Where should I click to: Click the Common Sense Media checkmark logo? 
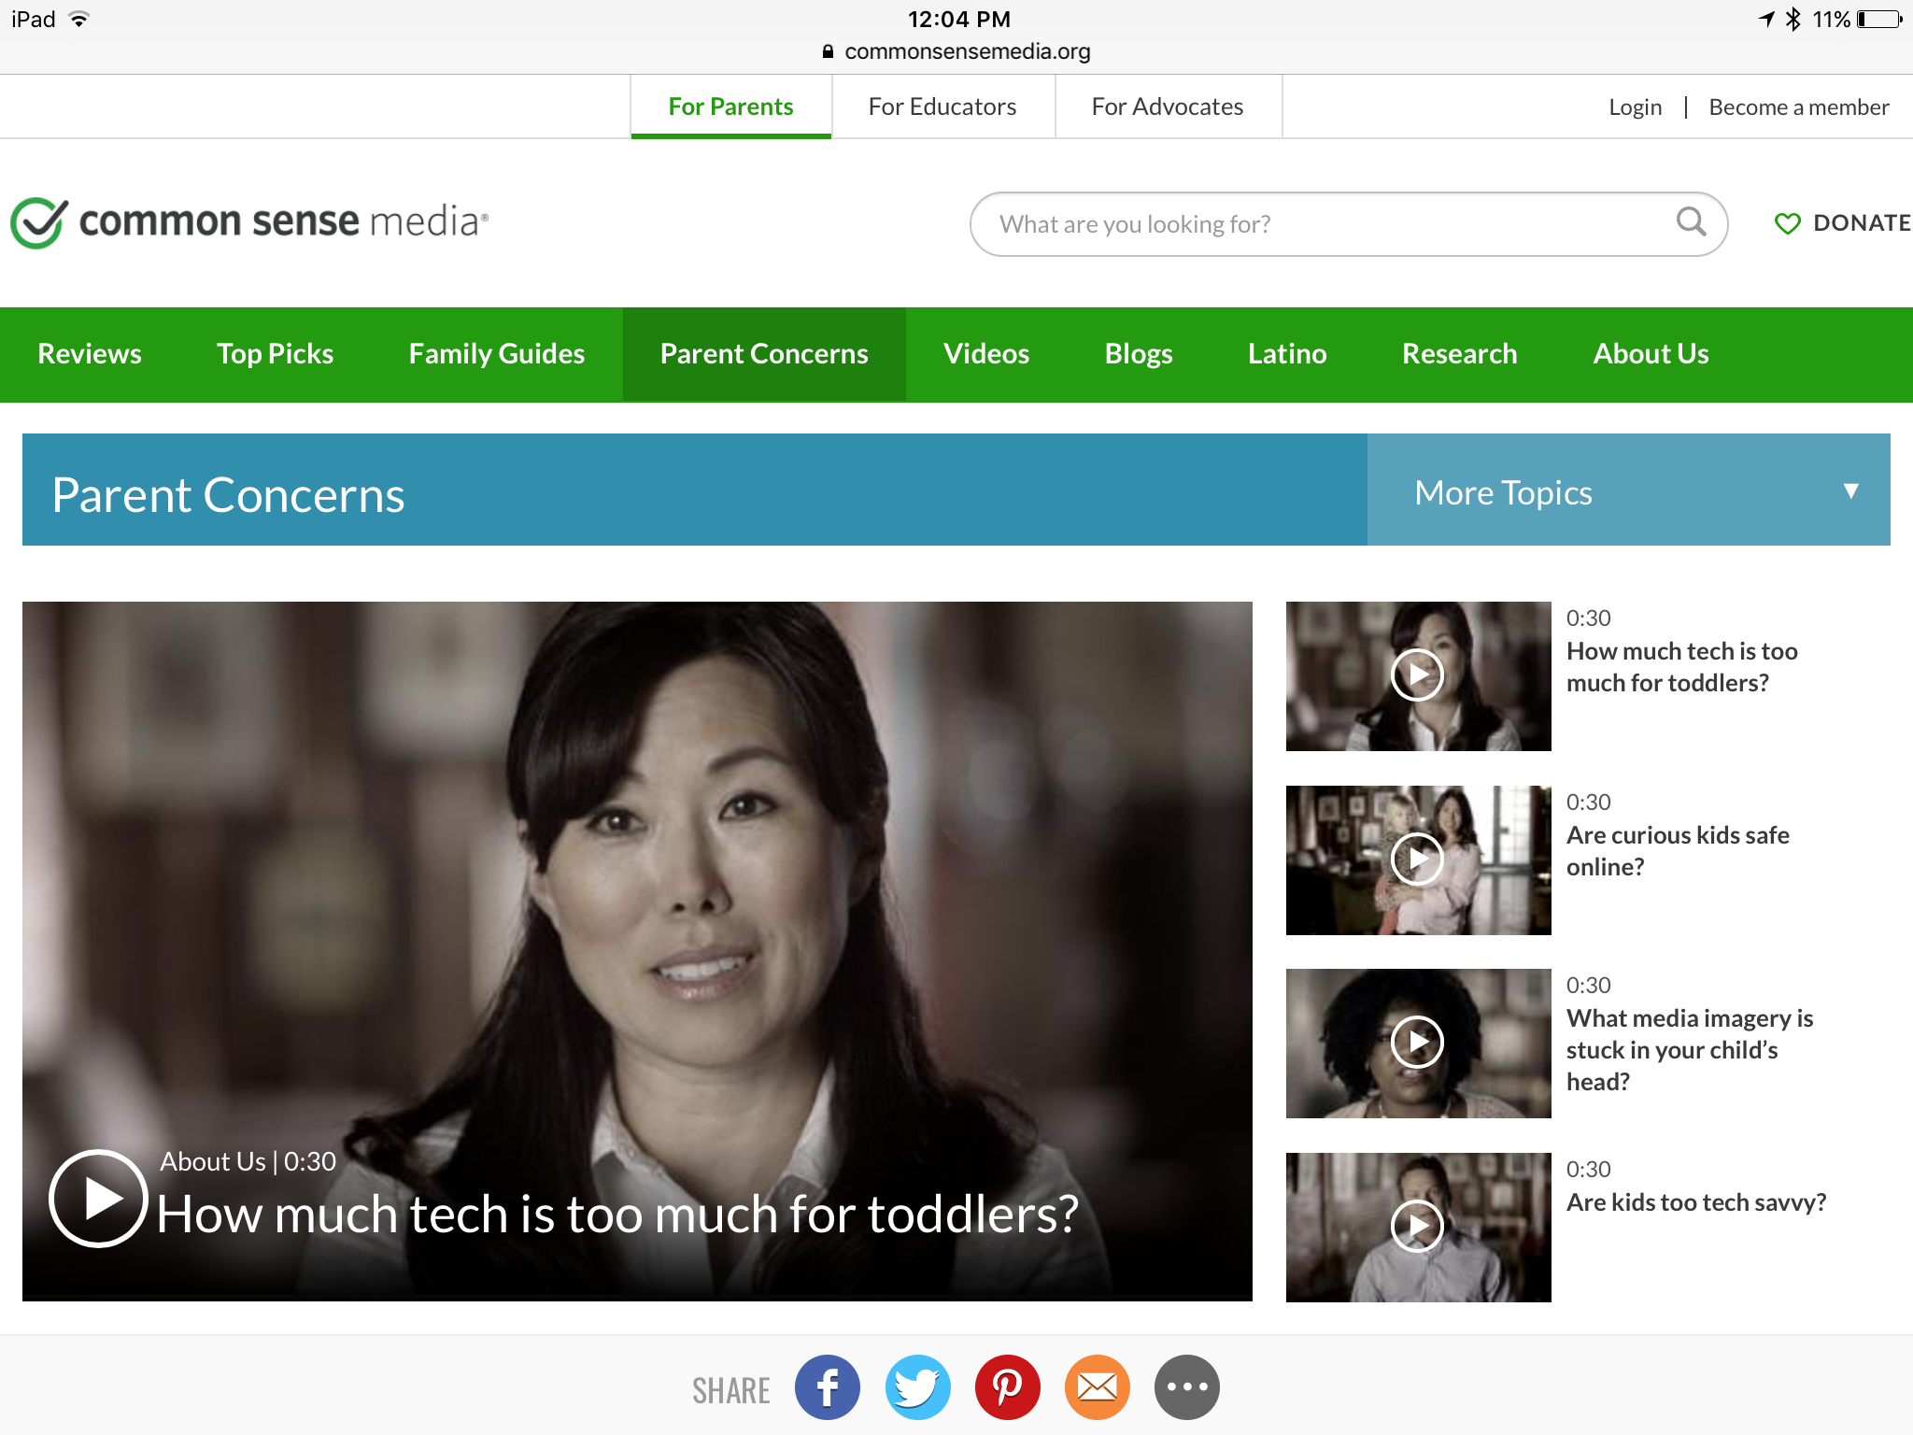(39, 222)
